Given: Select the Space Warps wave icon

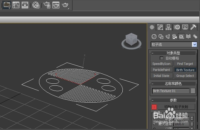Looking at the screenshot, I should point(188,37).
